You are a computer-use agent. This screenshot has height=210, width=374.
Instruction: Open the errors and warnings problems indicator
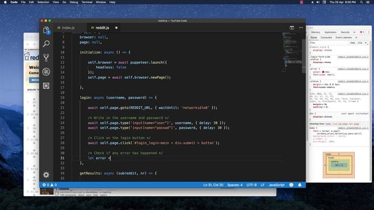pos(50,185)
